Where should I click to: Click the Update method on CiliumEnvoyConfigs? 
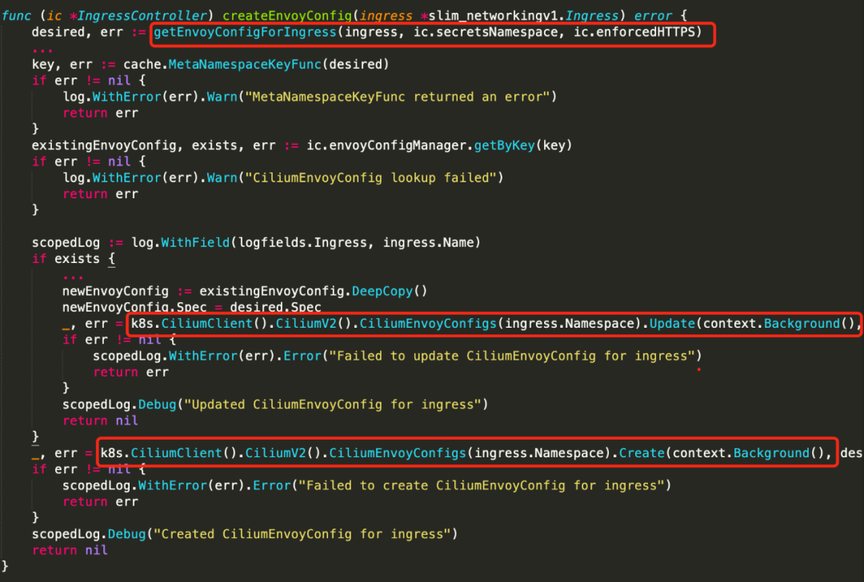672,323
